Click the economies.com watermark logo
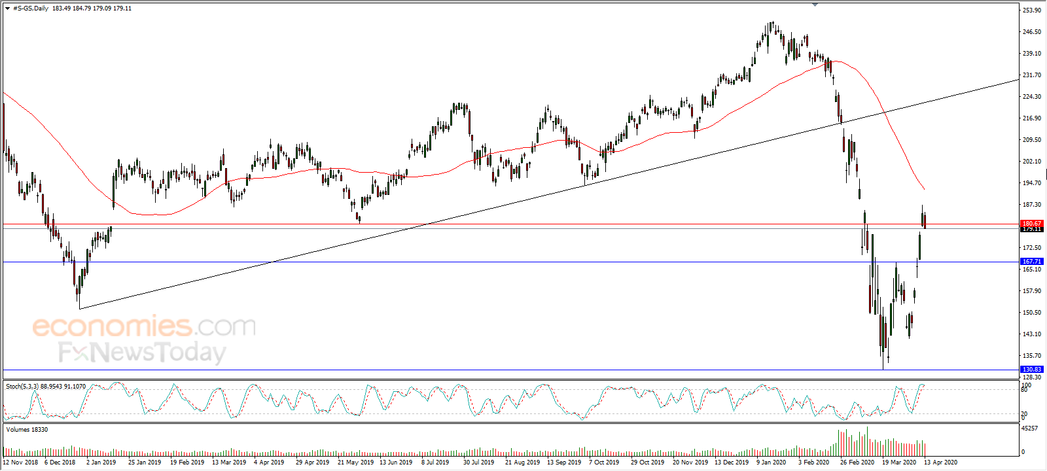The width and height of the screenshot is (1047, 471). pyautogui.click(x=144, y=326)
